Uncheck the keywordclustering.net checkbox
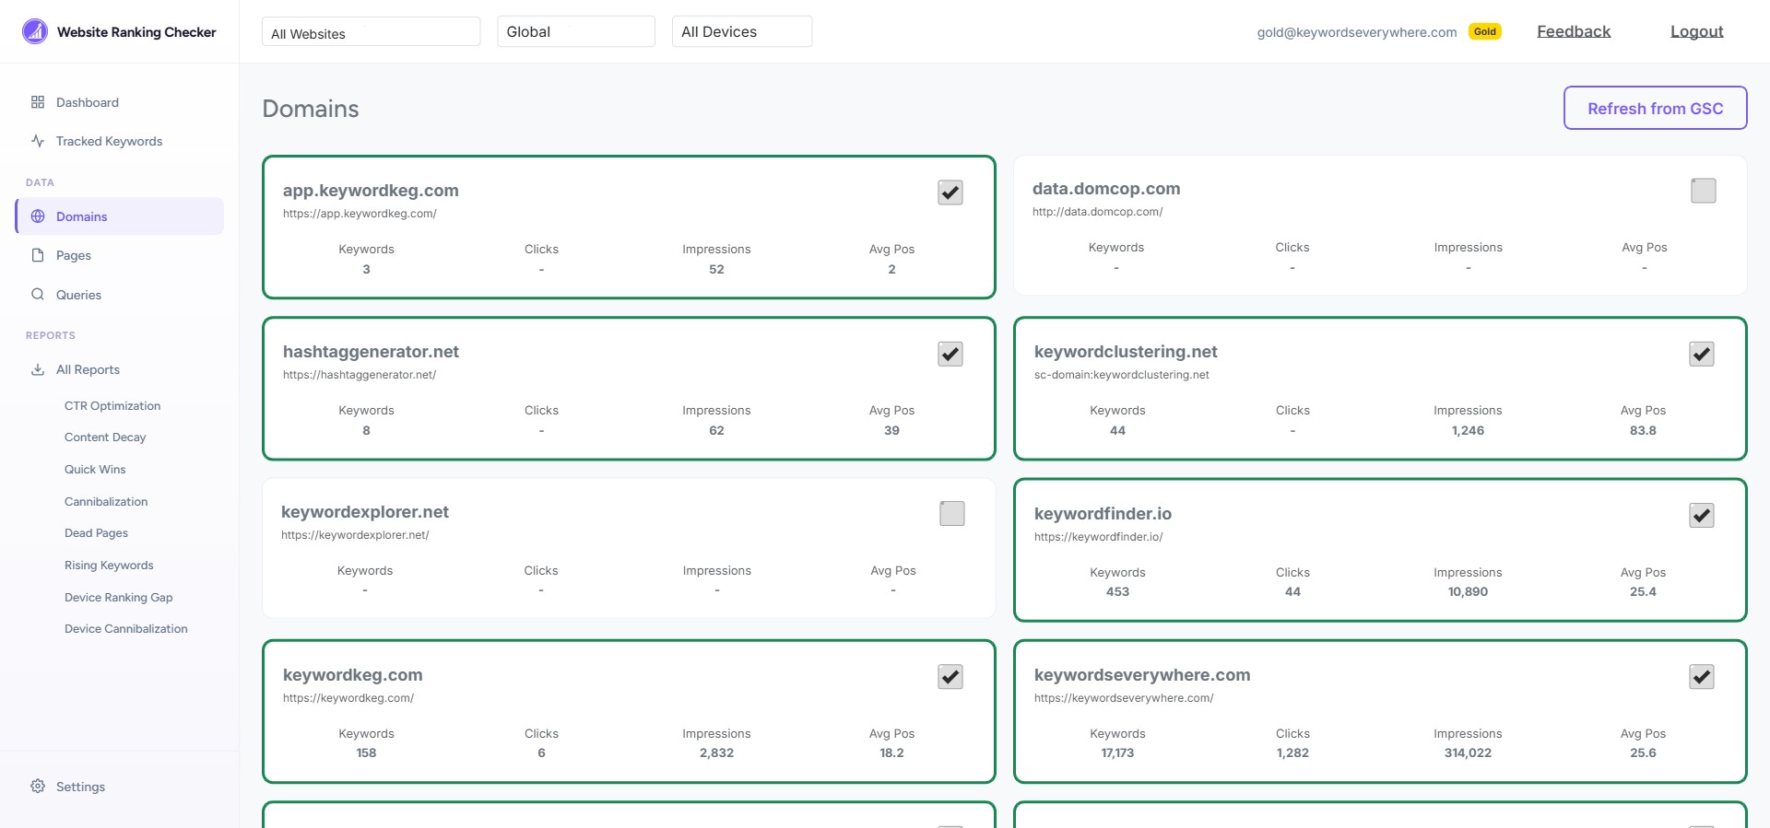Viewport: 1770px width, 828px height. (x=1702, y=354)
